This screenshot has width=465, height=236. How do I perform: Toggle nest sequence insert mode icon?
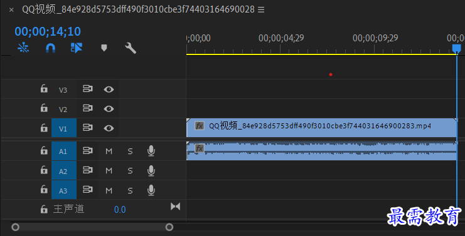coord(23,48)
